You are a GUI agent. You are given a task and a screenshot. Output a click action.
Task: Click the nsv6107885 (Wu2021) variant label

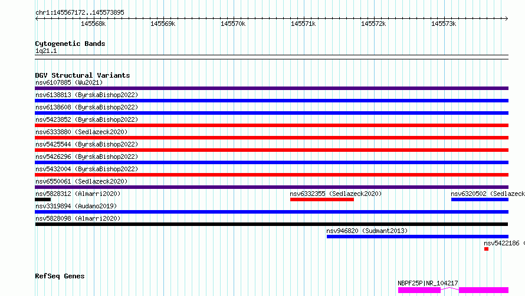(69, 82)
